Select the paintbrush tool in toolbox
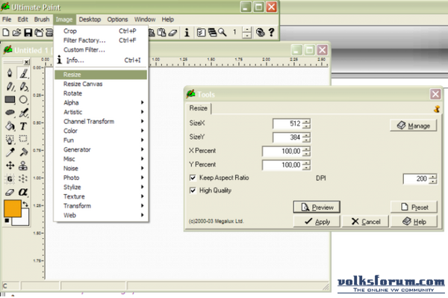448x298 pixels. [x=24, y=73]
